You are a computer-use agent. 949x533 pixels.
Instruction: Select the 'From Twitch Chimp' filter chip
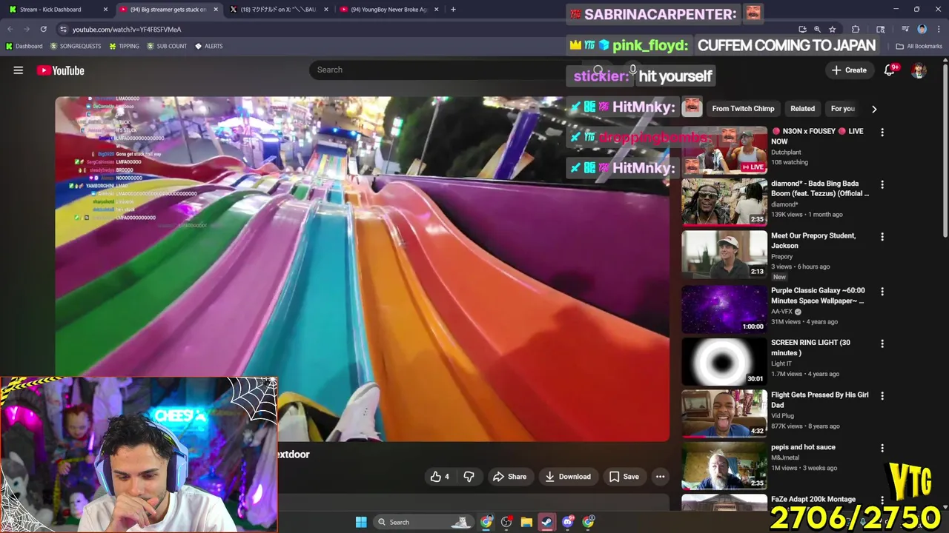(x=743, y=109)
